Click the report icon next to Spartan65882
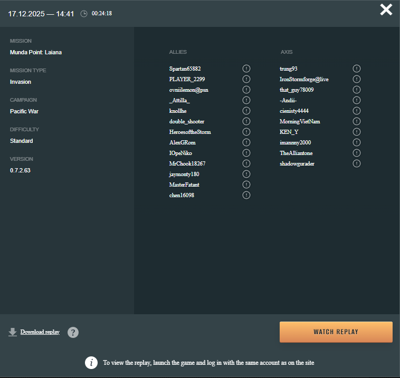 (246, 69)
